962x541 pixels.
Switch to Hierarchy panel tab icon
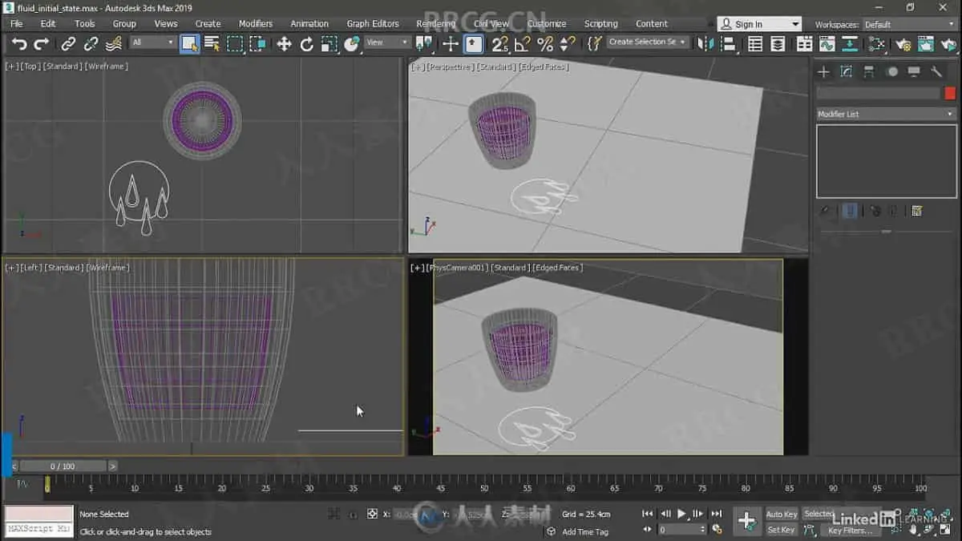(x=868, y=72)
